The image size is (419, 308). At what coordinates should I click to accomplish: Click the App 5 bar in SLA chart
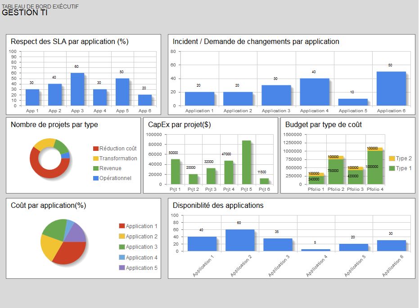click(122, 92)
